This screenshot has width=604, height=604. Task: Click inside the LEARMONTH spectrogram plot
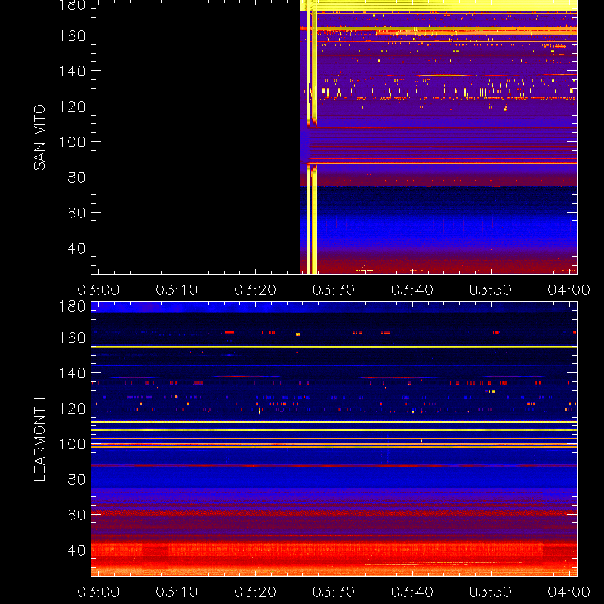click(334, 439)
